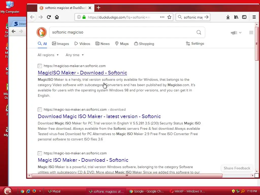Click back arrow in background browser window
Viewport: 260px width, 195px height.
tap(14, 31)
